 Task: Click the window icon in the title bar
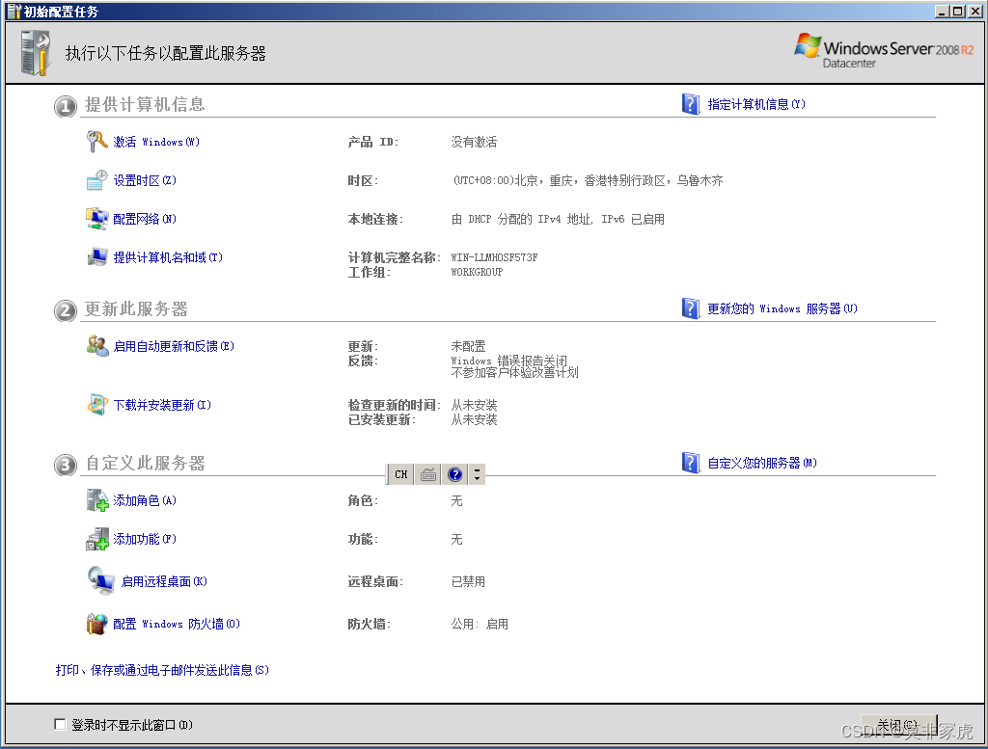coord(14,12)
